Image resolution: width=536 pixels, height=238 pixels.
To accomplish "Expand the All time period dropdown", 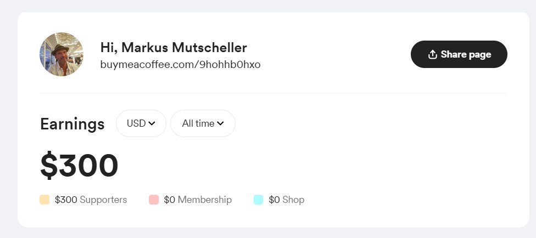I will pyautogui.click(x=203, y=123).
